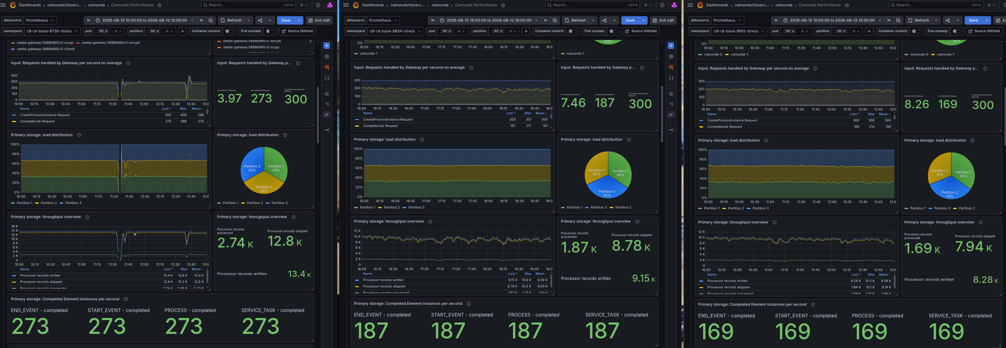Open camunda/observ... breadcrumb in the middle window

(407, 5)
